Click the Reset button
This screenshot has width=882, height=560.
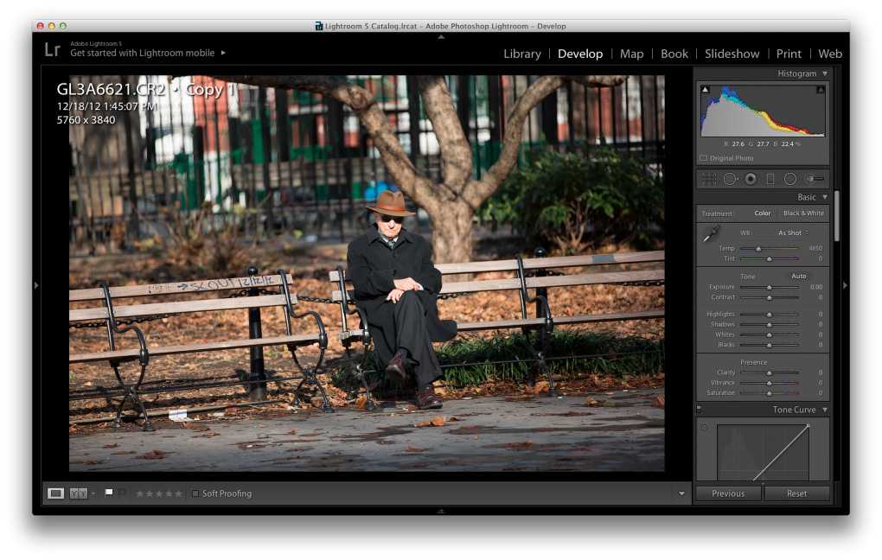tap(796, 493)
